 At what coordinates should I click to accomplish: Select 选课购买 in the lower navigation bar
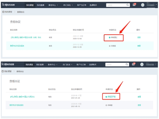tap(93, 65)
